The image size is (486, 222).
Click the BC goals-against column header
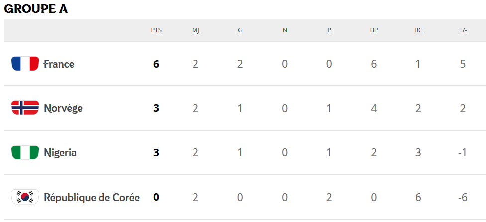(x=418, y=30)
